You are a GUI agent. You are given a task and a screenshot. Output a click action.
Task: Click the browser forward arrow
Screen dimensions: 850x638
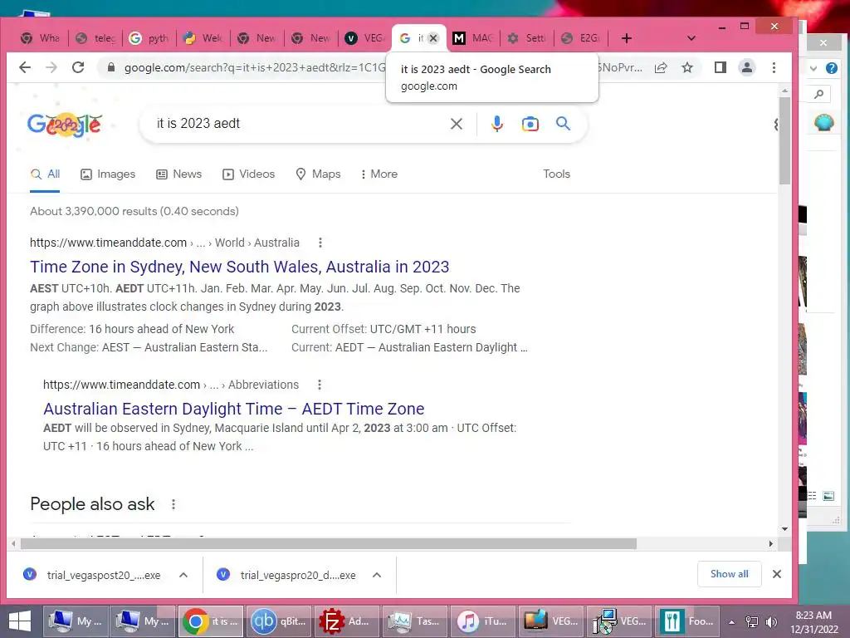point(51,67)
